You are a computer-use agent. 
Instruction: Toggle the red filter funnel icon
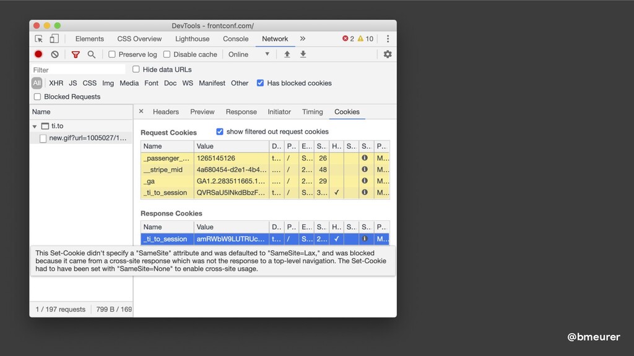point(75,54)
